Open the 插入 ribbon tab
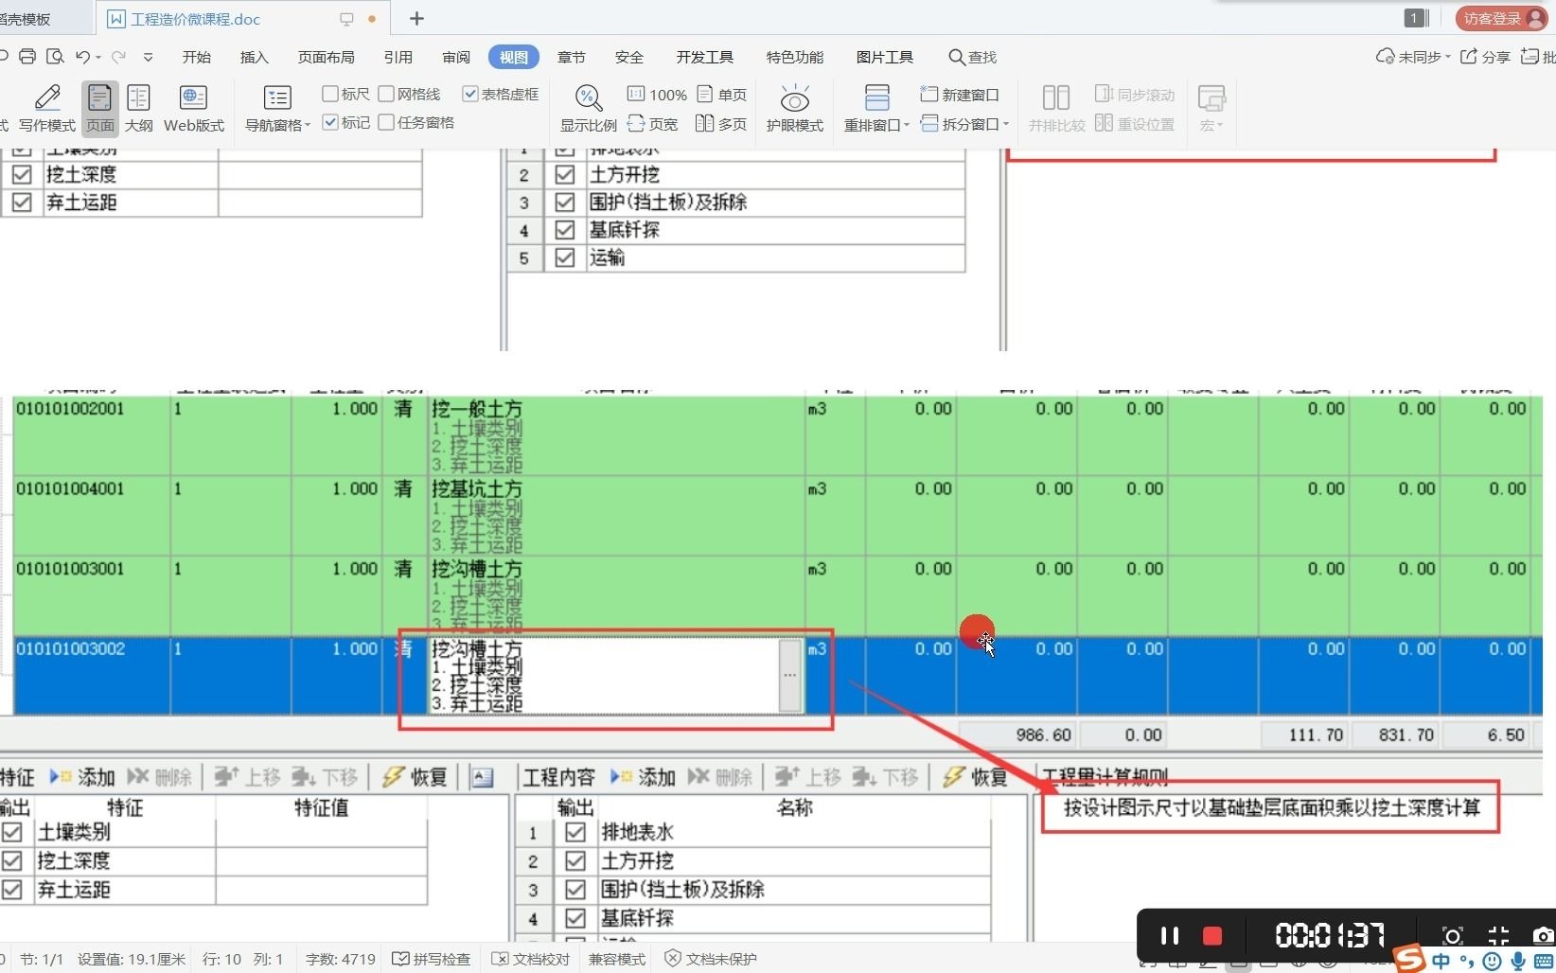The width and height of the screenshot is (1556, 973). point(254,57)
